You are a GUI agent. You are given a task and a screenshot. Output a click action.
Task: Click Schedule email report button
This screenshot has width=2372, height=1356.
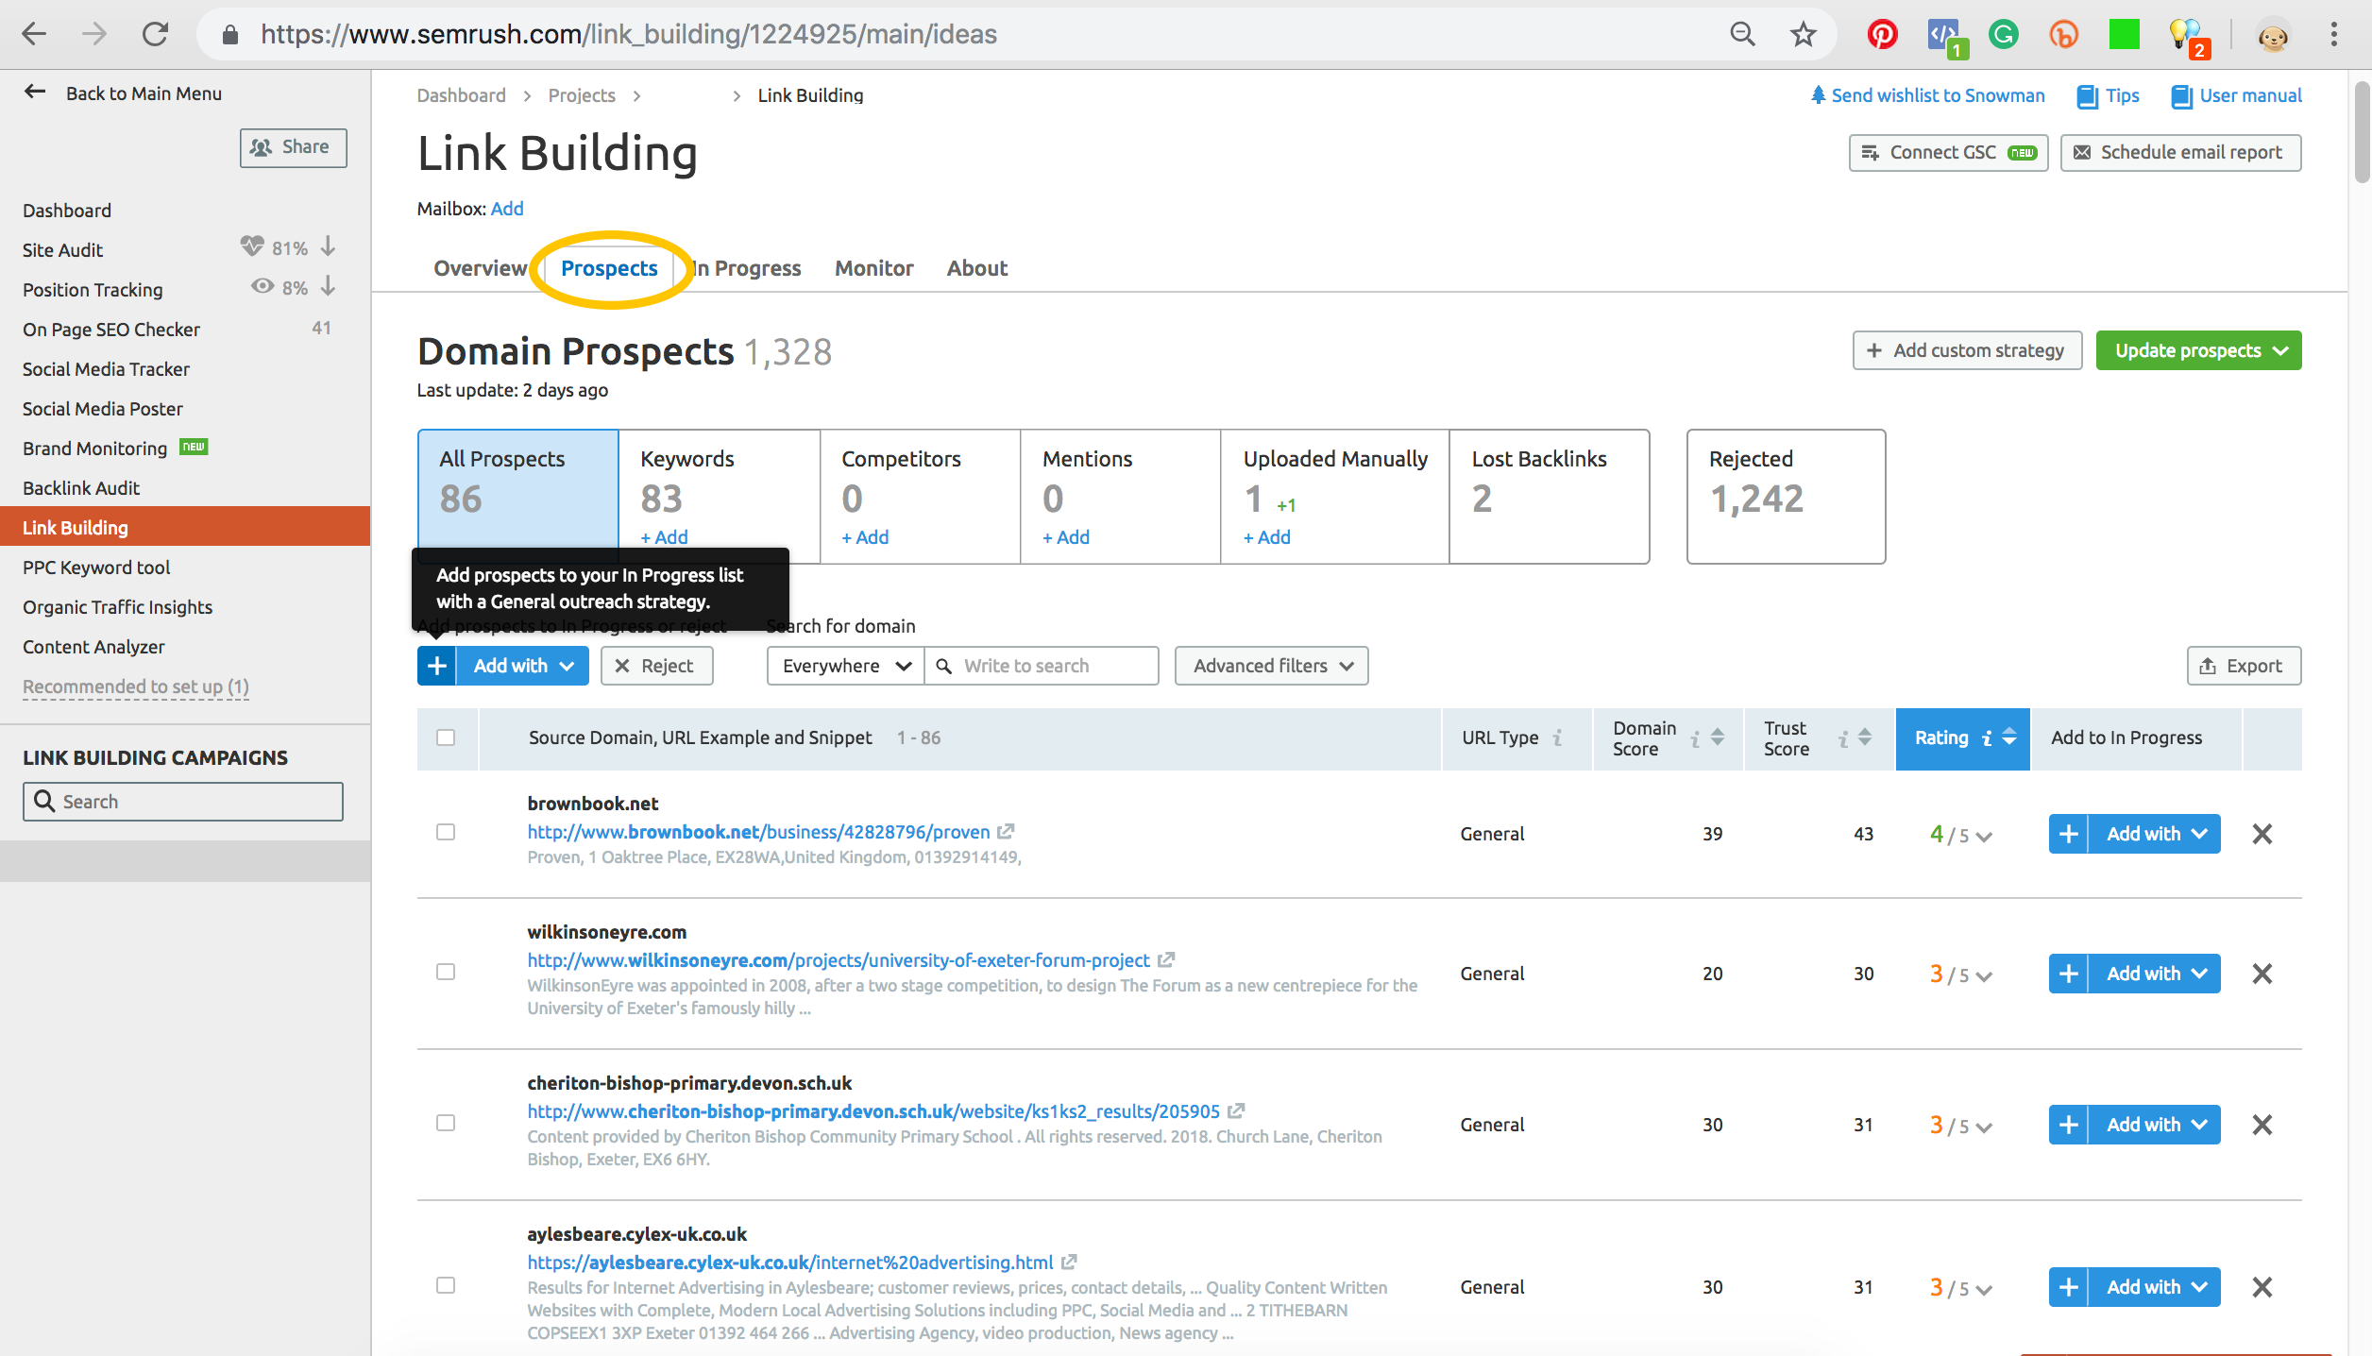click(x=2180, y=152)
